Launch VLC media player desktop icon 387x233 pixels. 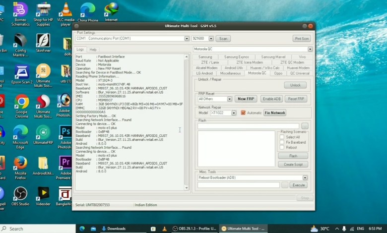pyautogui.click(x=65, y=14)
